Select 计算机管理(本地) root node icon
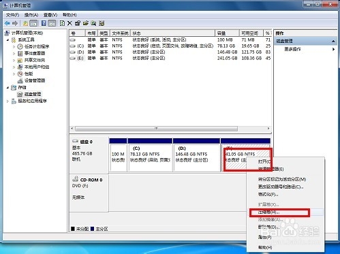340x254 pixels. click(x=7, y=33)
